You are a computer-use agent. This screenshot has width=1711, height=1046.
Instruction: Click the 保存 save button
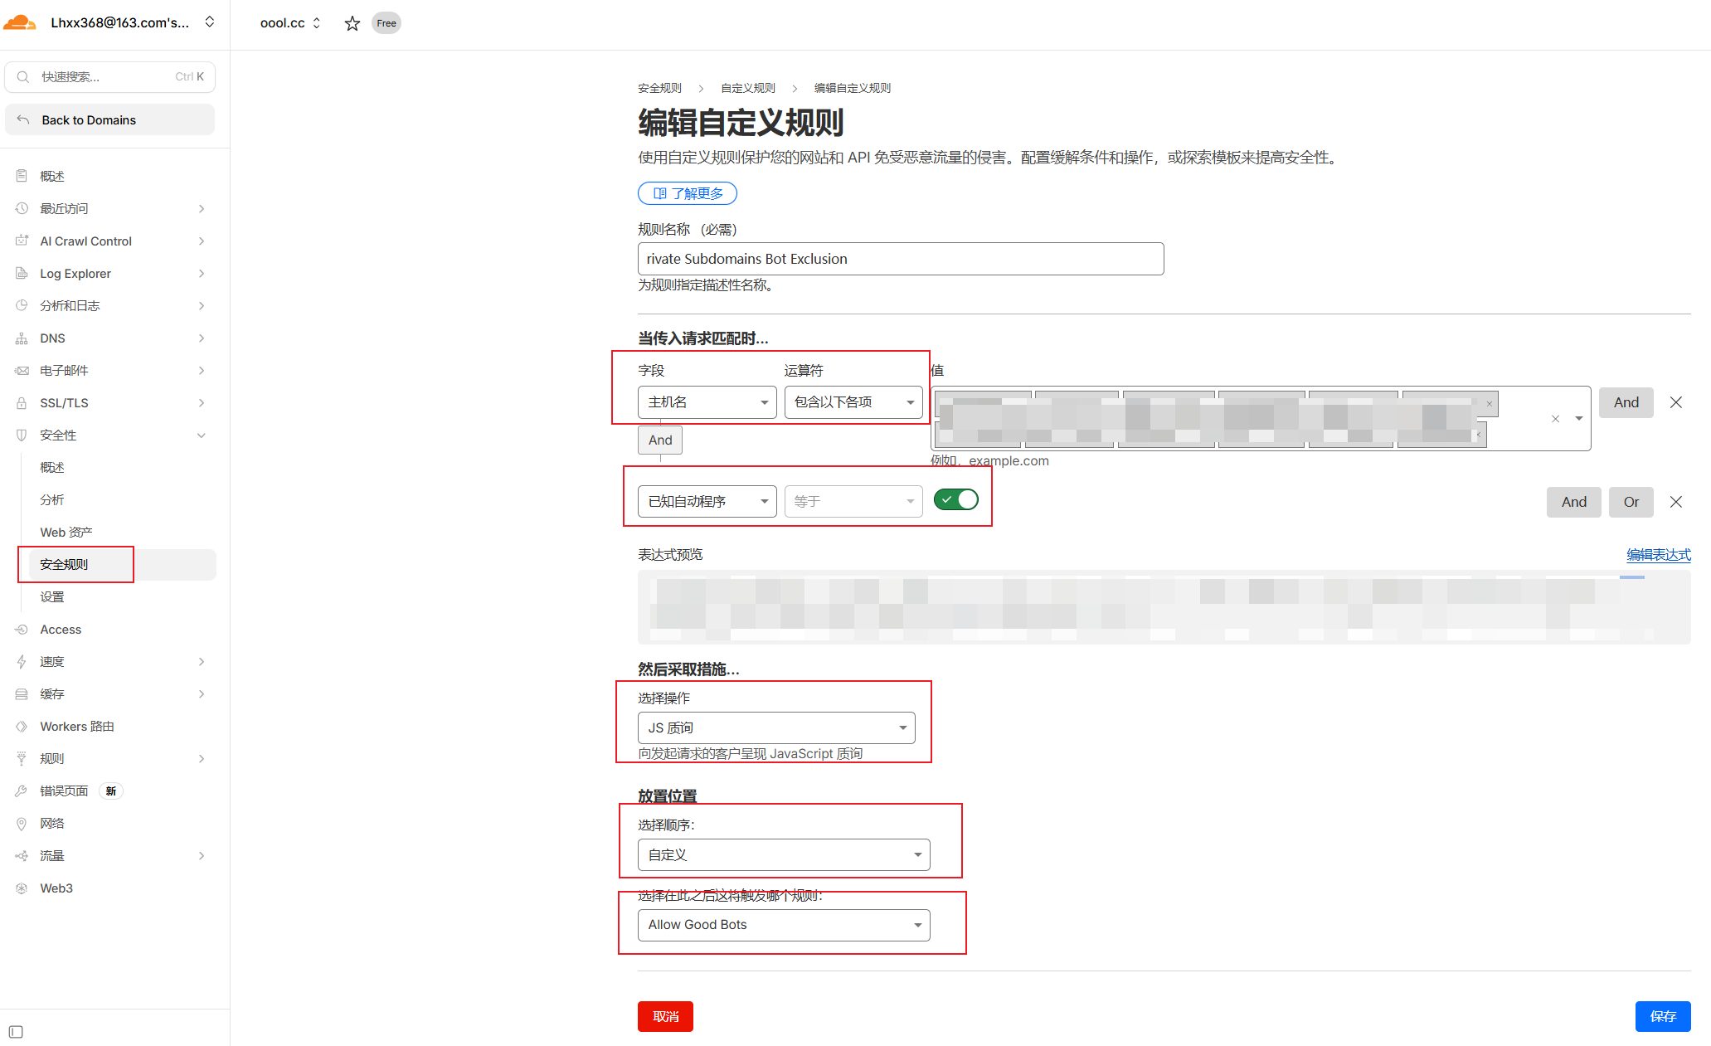tap(1662, 1016)
